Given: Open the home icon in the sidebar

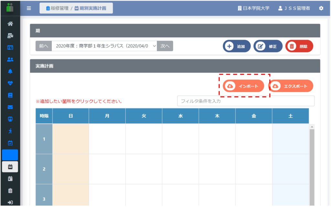Looking at the screenshot, I should coord(10,24).
